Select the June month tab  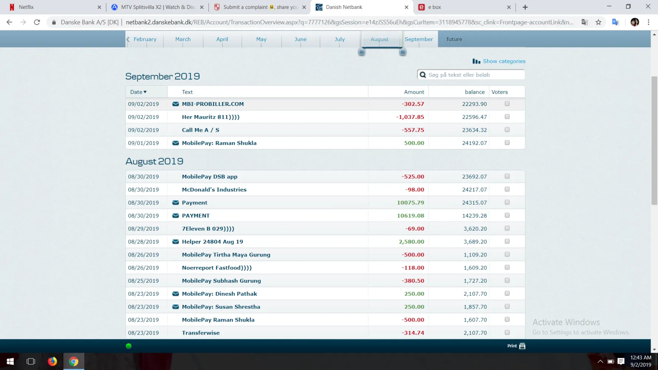[x=300, y=39]
